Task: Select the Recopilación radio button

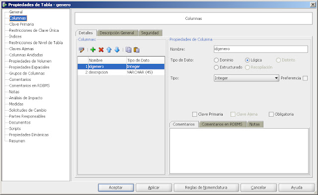Action: tap(247, 67)
